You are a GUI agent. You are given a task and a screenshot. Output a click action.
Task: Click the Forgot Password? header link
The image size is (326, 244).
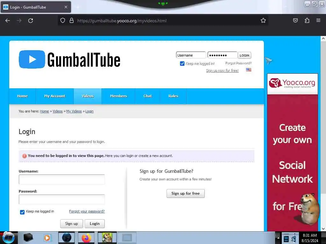[238, 63]
